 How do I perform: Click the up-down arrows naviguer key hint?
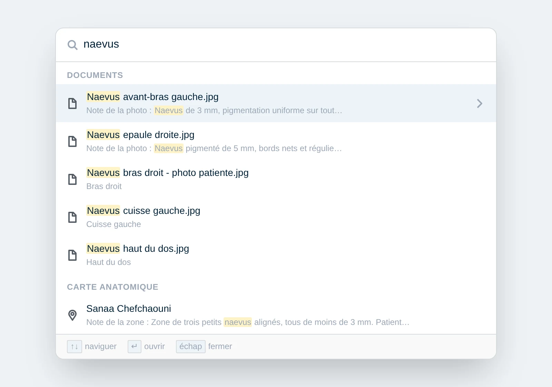coord(75,347)
